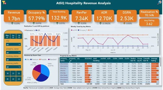
Task: Select the dark blue Premium pie slice
Action: click(x=42, y=78)
